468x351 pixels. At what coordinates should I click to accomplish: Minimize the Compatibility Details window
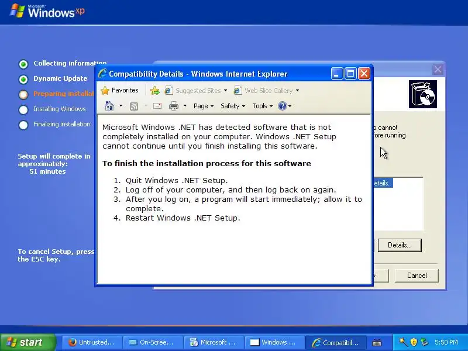click(x=337, y=74)
